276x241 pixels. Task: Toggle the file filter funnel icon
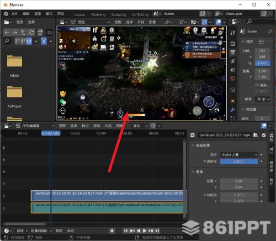[44, 41]
